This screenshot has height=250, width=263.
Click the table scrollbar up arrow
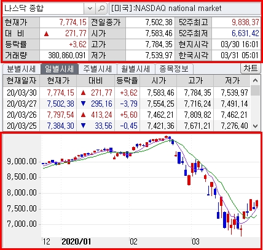pyautogui.click(x=255, y=80)
